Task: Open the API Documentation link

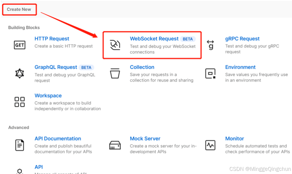Action: (58, 139)
